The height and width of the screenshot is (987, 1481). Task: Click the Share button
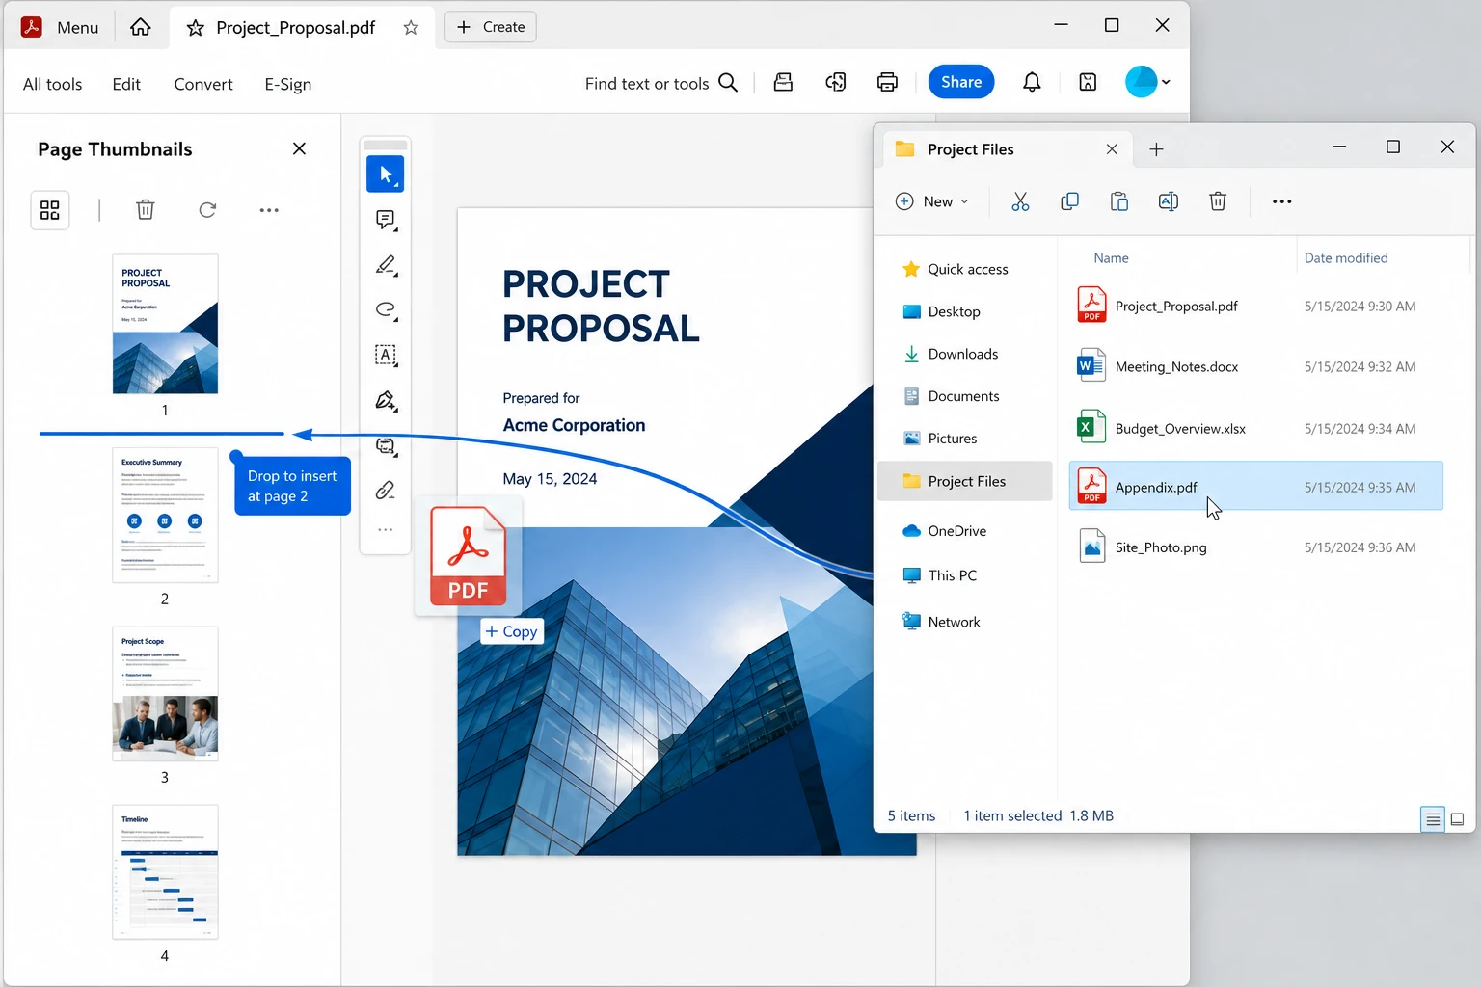(961, 82)
